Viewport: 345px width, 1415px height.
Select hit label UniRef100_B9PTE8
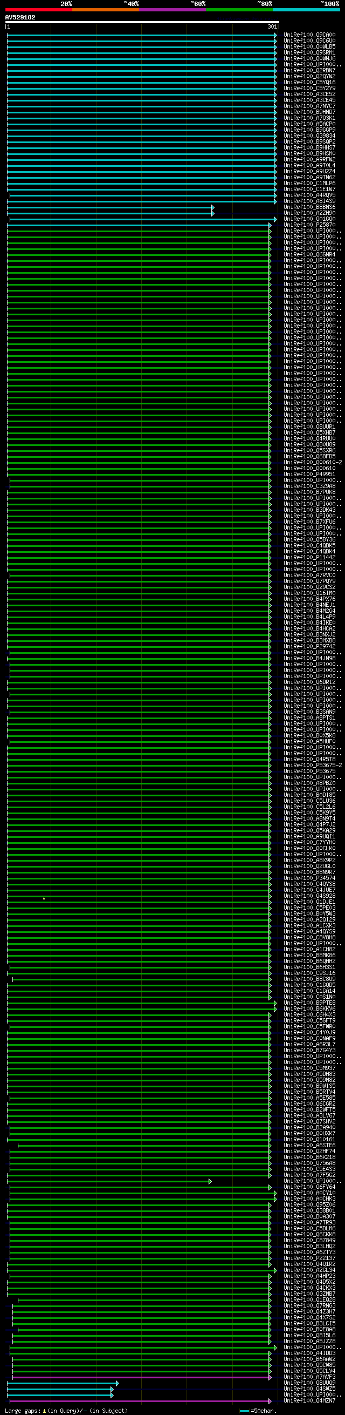309,1003
